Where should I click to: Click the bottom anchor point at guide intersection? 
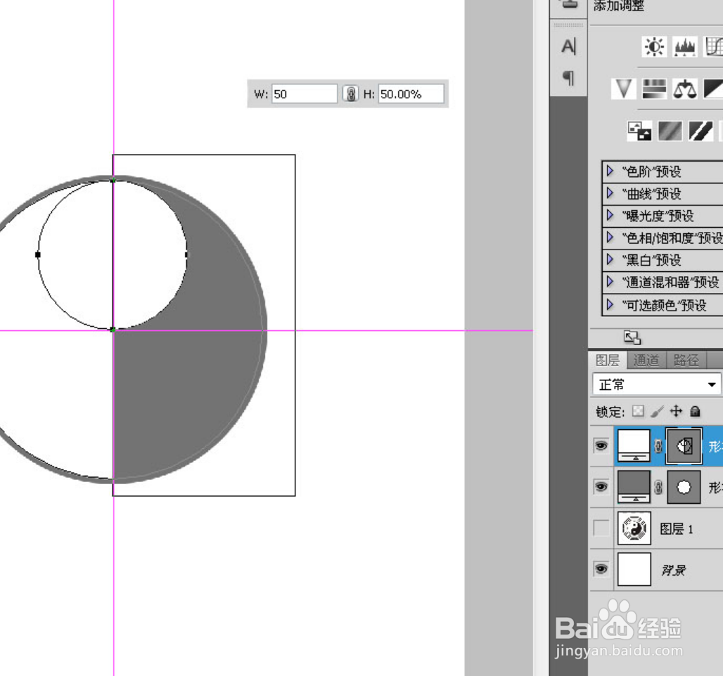(113, 330)
